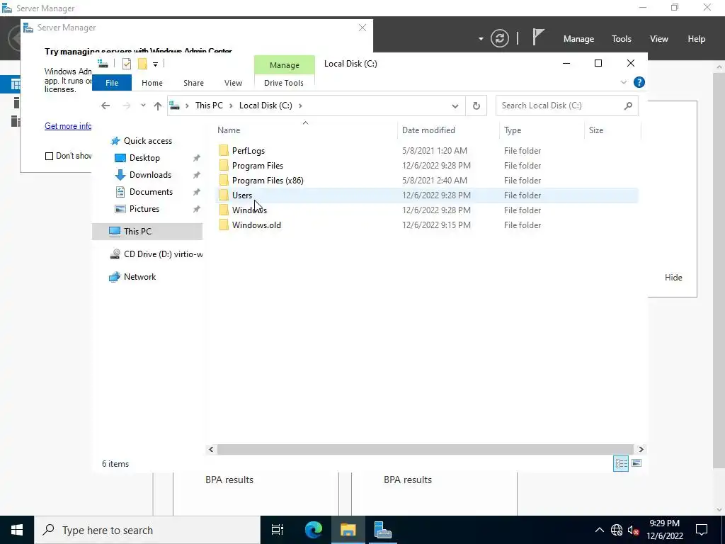Click the taskbar search box
This screenshot has width=725, height=544.
(147, 530)
